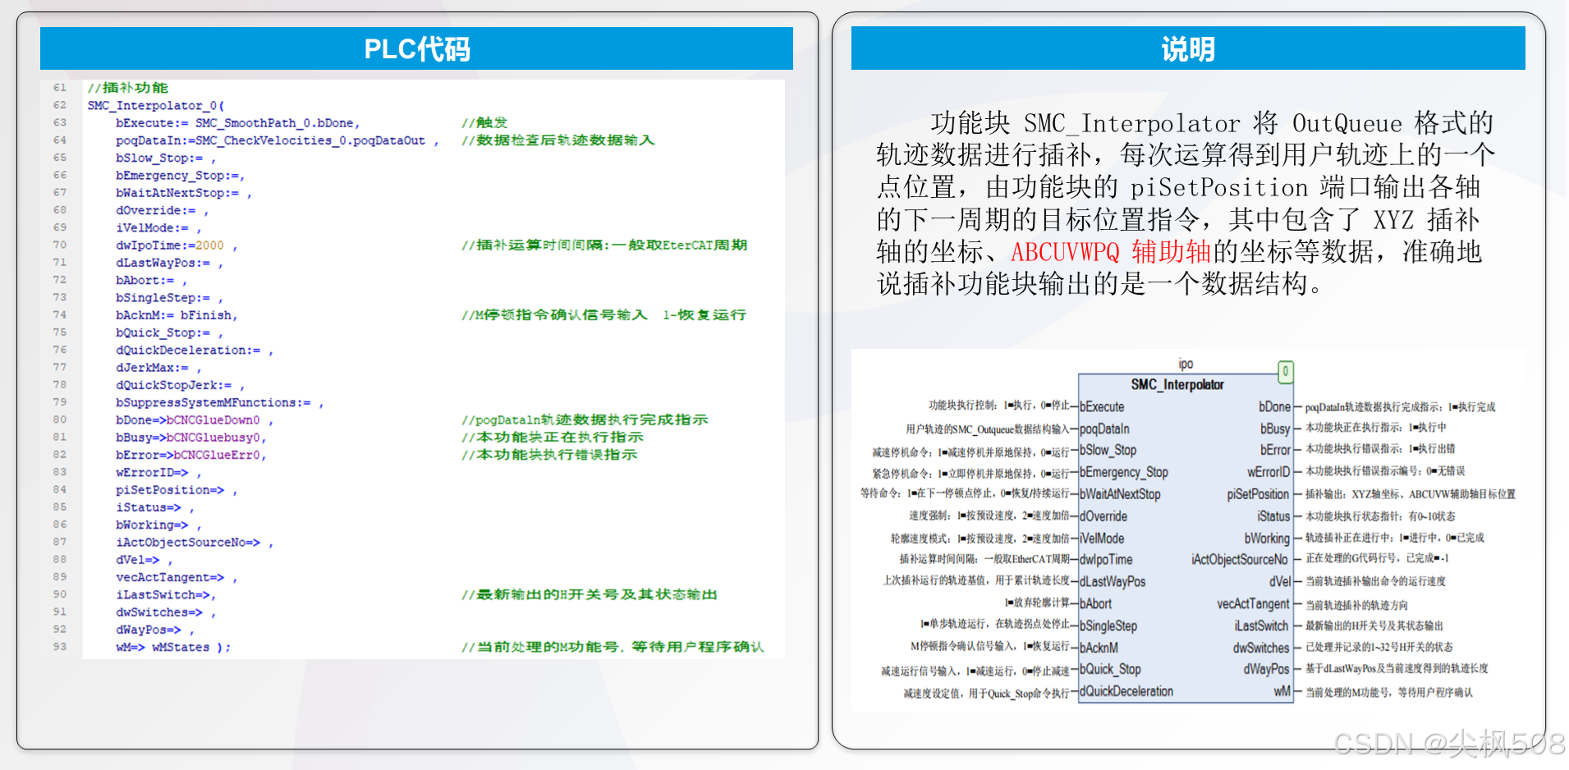Click the 'dVel' output pin in diagram
This screenshot has width=1569, height=770.
point(1280,581)
